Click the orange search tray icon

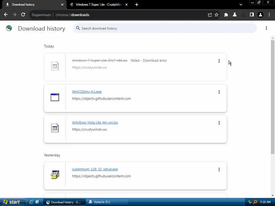pyautogui.click(x=255, y=202)
